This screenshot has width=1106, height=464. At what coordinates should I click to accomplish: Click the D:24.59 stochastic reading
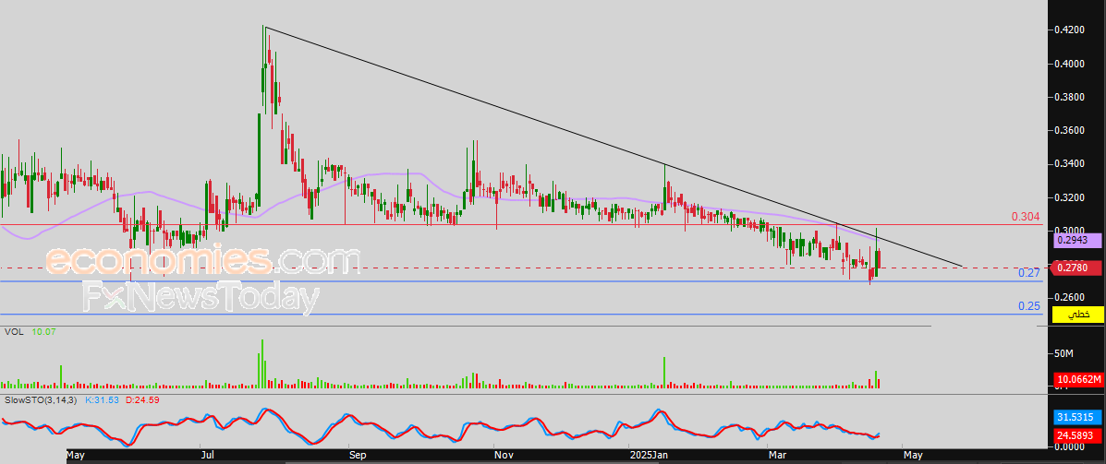[141, 400]
